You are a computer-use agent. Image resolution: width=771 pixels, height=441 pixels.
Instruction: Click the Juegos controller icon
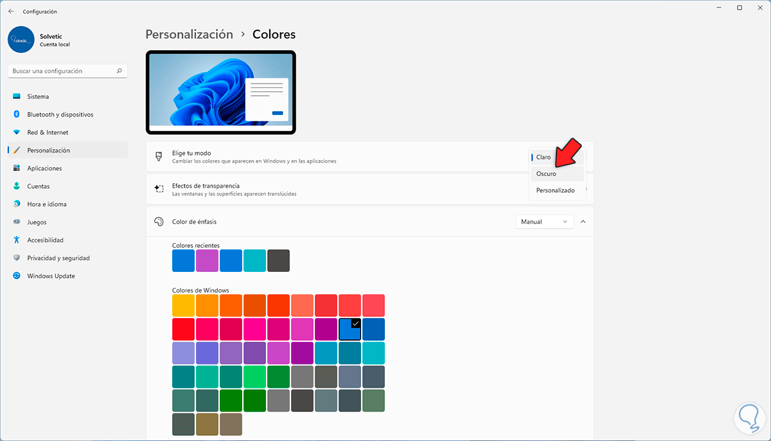[x=17, y=222]
